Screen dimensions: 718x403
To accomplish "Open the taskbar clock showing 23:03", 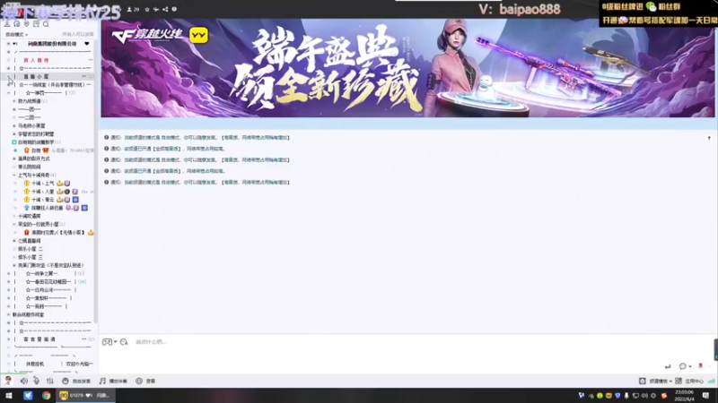I will click(684, 395).
